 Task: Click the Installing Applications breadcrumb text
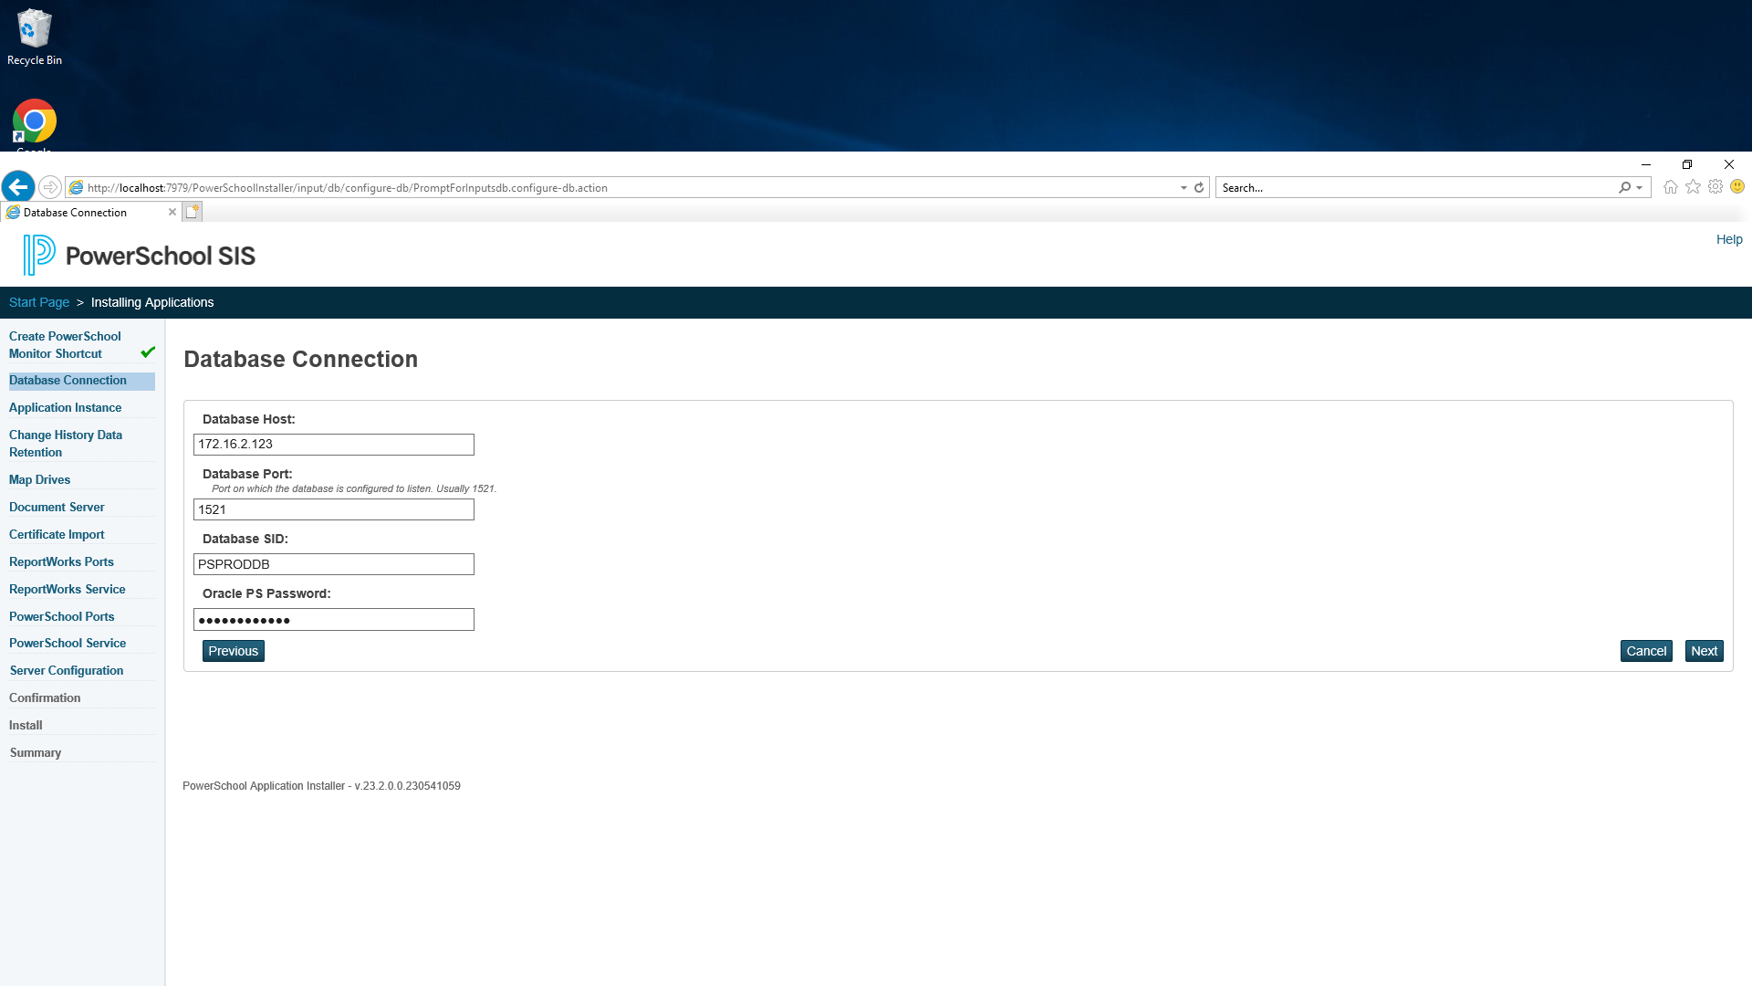coord(152,302)
